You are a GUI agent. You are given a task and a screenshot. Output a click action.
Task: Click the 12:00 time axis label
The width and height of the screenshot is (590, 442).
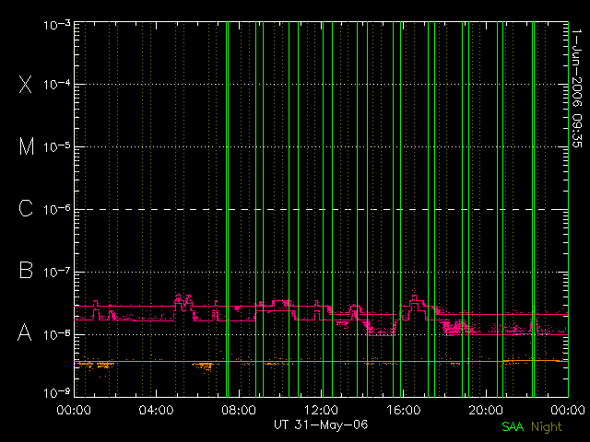tap(321, 410)
